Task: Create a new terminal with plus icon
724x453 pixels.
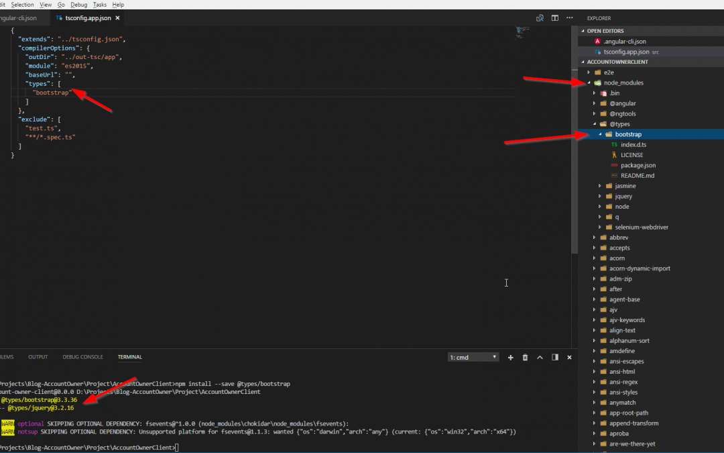Action: [510, 358]
